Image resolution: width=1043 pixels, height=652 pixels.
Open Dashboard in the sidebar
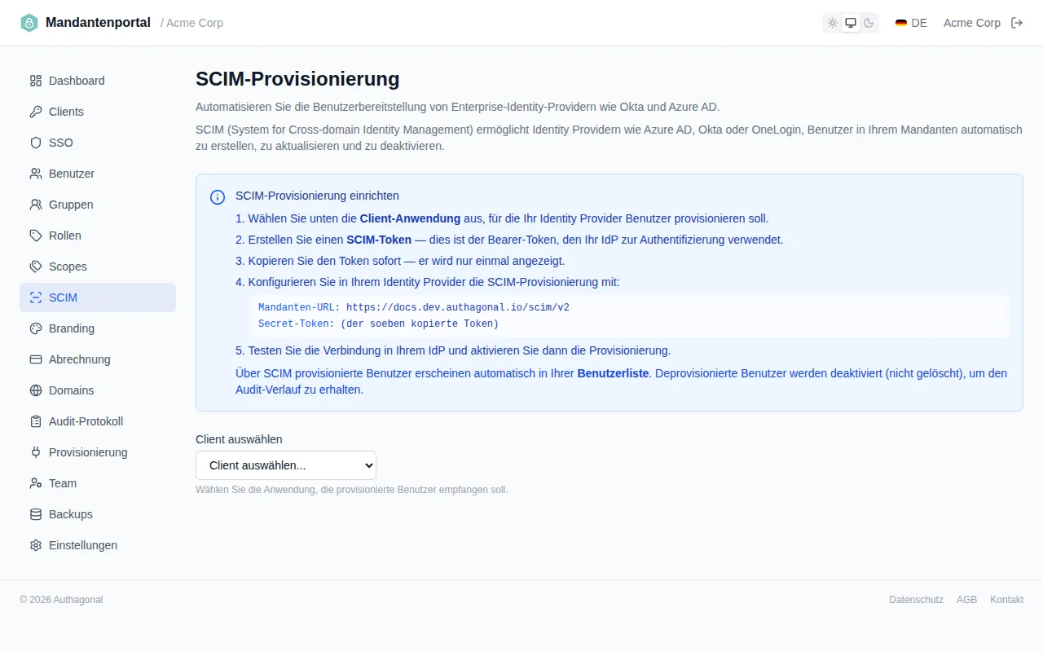98,81
